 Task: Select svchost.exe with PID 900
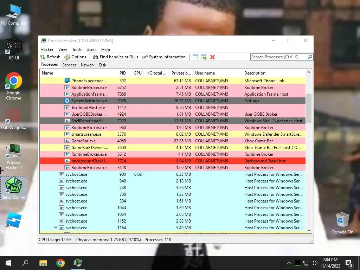[172, 174]
